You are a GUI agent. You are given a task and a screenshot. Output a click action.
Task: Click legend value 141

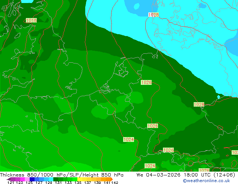point(107,182)
